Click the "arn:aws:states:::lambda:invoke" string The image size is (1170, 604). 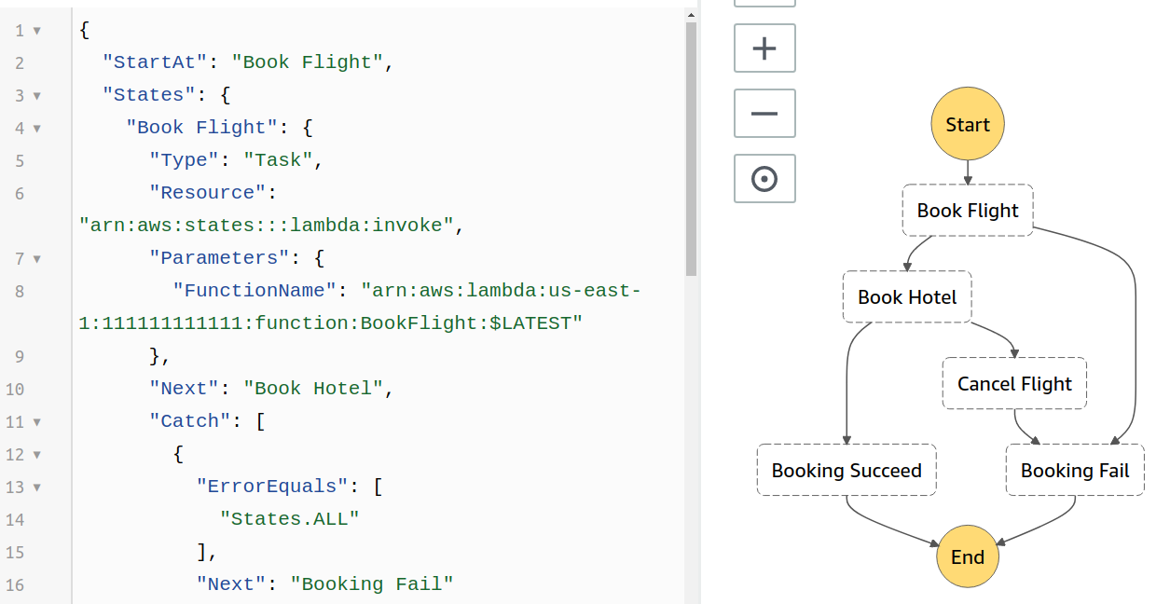(x=266, y=226)
